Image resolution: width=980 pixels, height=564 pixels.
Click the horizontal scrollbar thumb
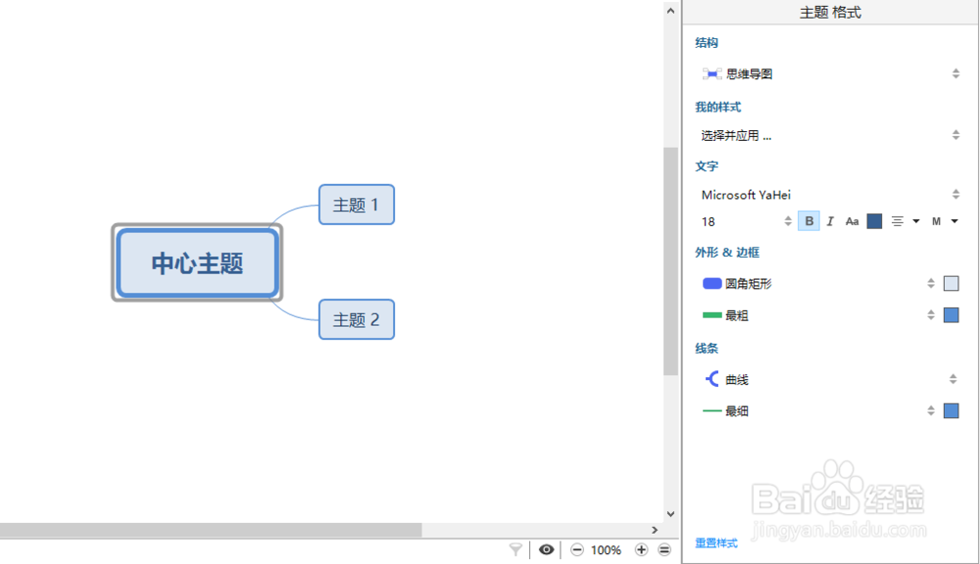pyautogui.click(x=211, y=530)
